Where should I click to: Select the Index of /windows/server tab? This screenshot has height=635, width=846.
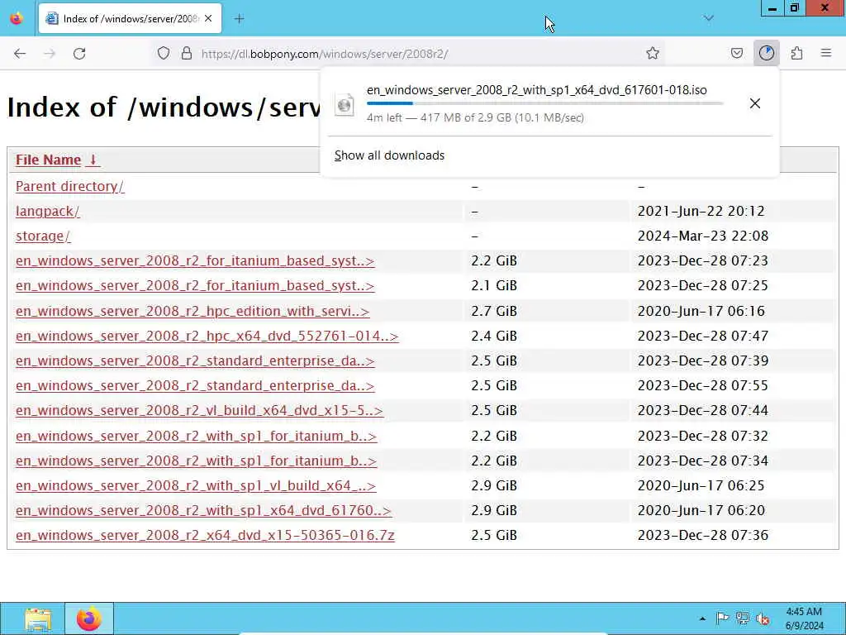point(130,19)
